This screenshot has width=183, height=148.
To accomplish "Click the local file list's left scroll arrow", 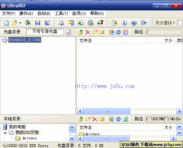I will click(80, 138).
